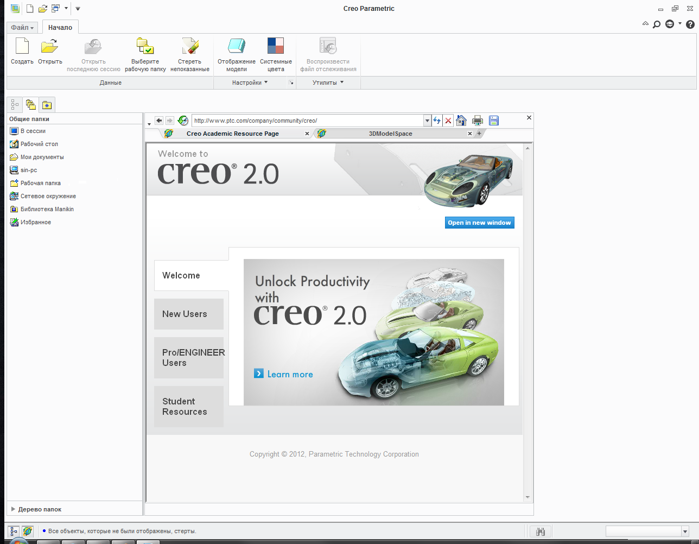Select the Welcome page section
Screen dimensions: 699x544
point(191,275)
